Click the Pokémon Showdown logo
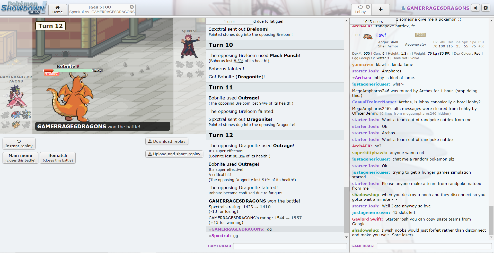The image size is (494, 253). click(24, 8)
